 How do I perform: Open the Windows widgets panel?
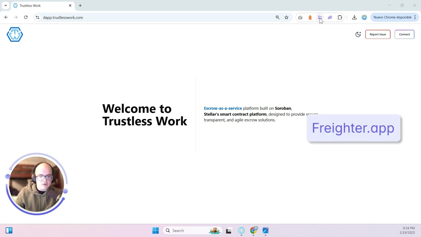coord(9,230)
